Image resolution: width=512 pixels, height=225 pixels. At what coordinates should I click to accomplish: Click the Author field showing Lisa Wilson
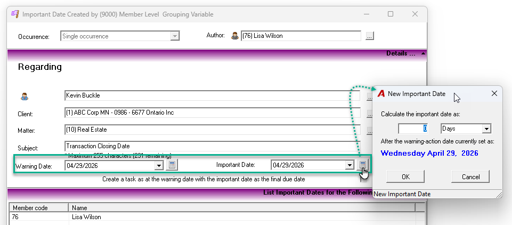(301, 36)
